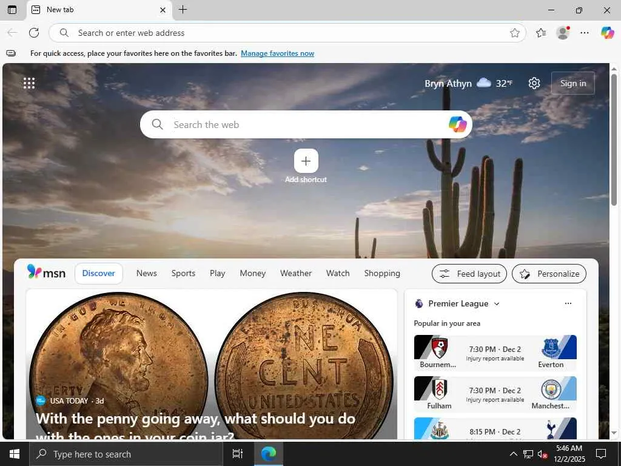Image resolution: width=621 pixels, height=466 pixels.
Task: Open the Windows Start menu
Action: click(15, 454)
